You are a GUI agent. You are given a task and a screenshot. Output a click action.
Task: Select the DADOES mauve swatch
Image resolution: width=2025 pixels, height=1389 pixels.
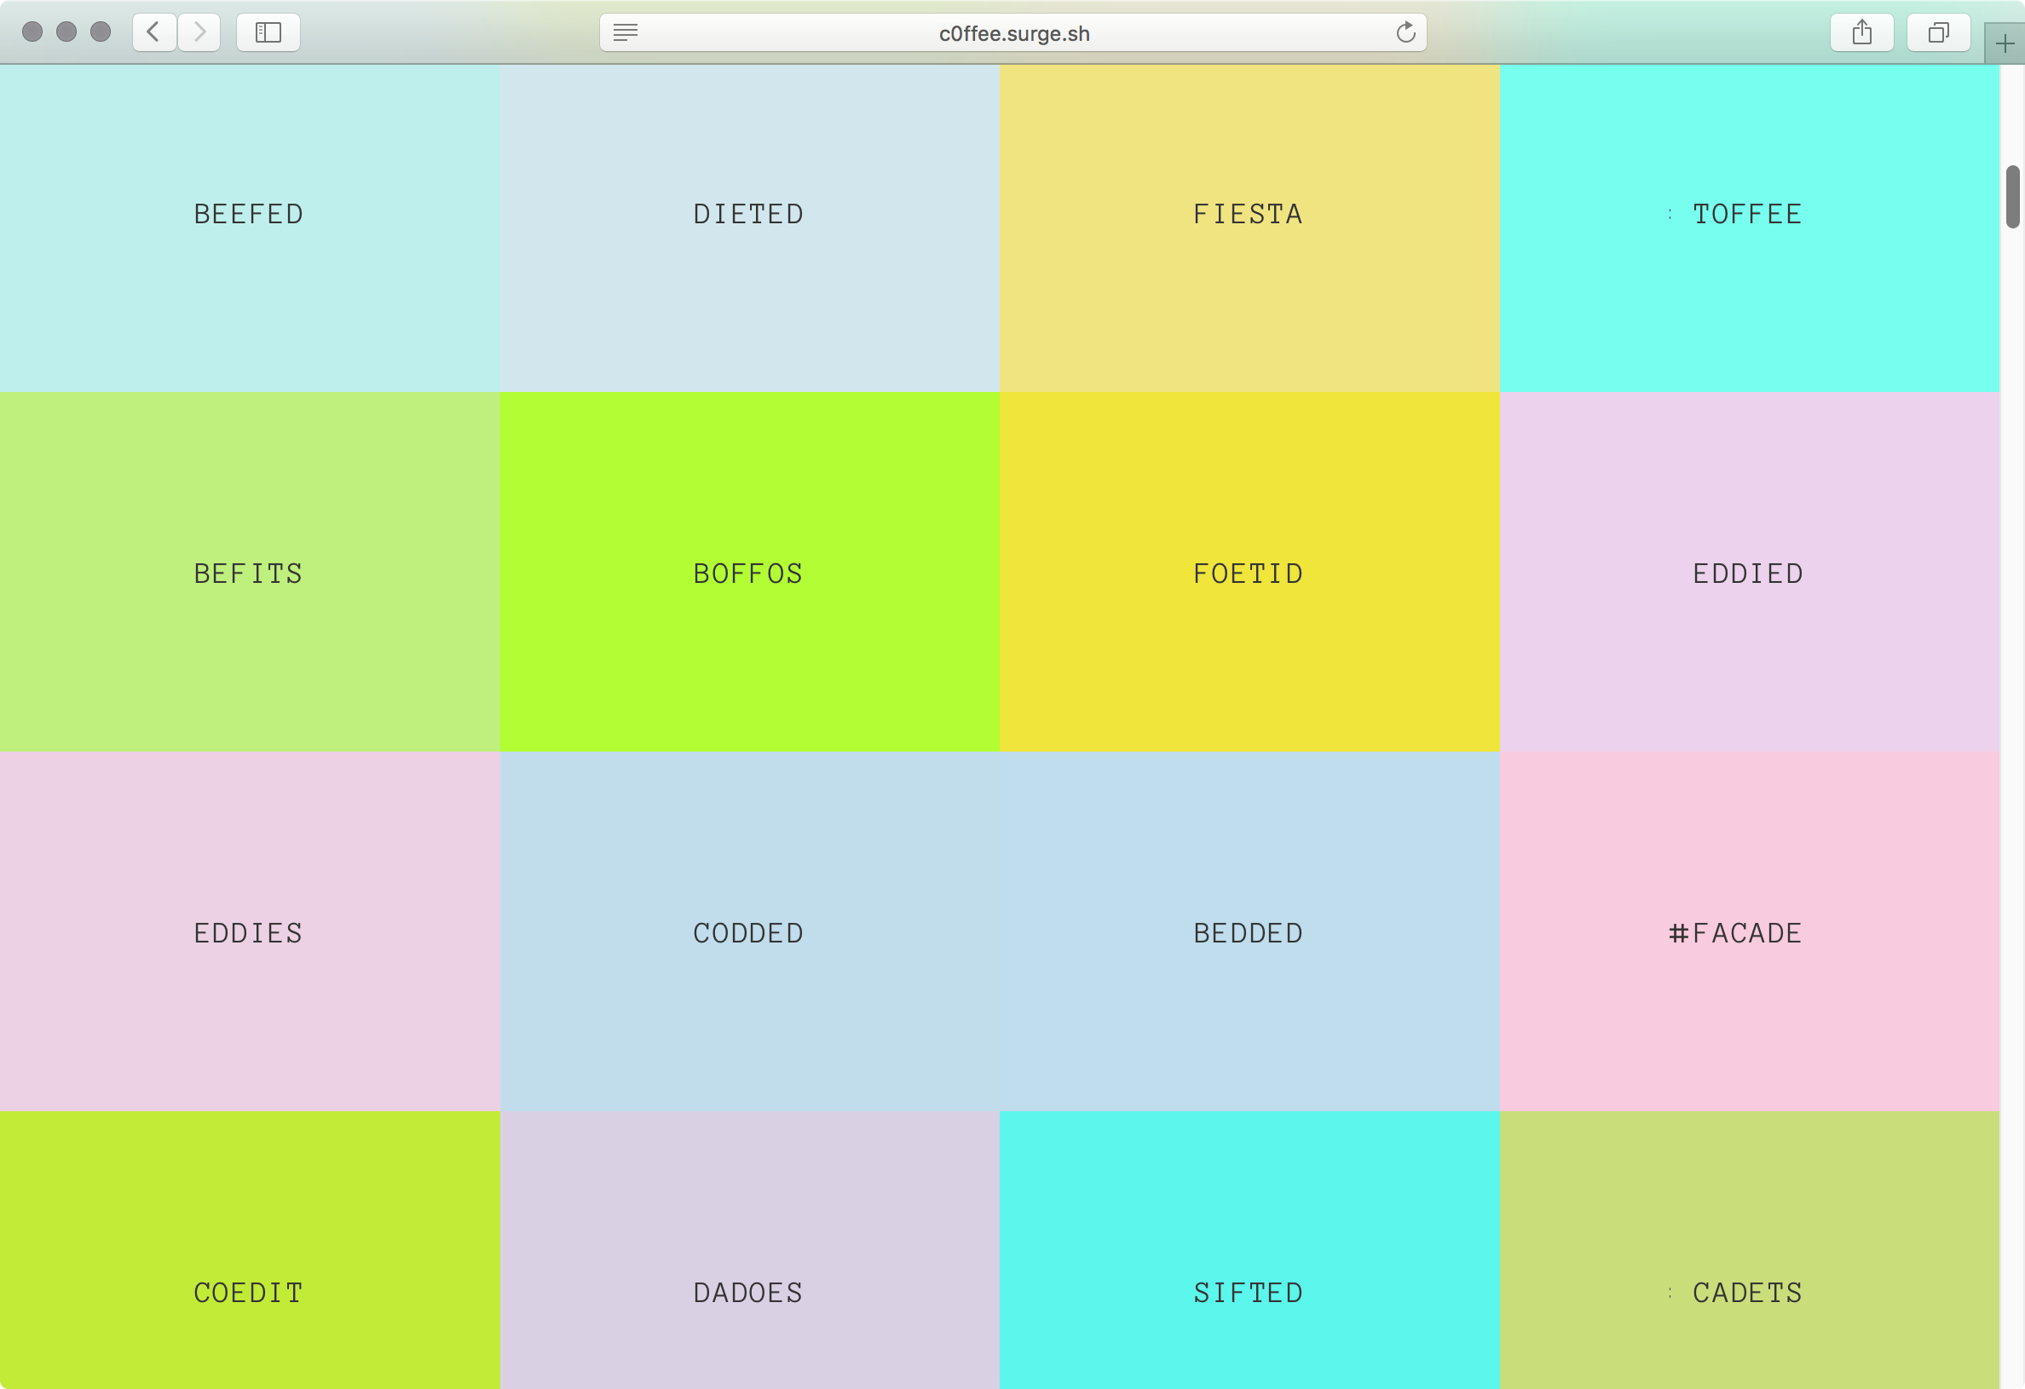750,1250
